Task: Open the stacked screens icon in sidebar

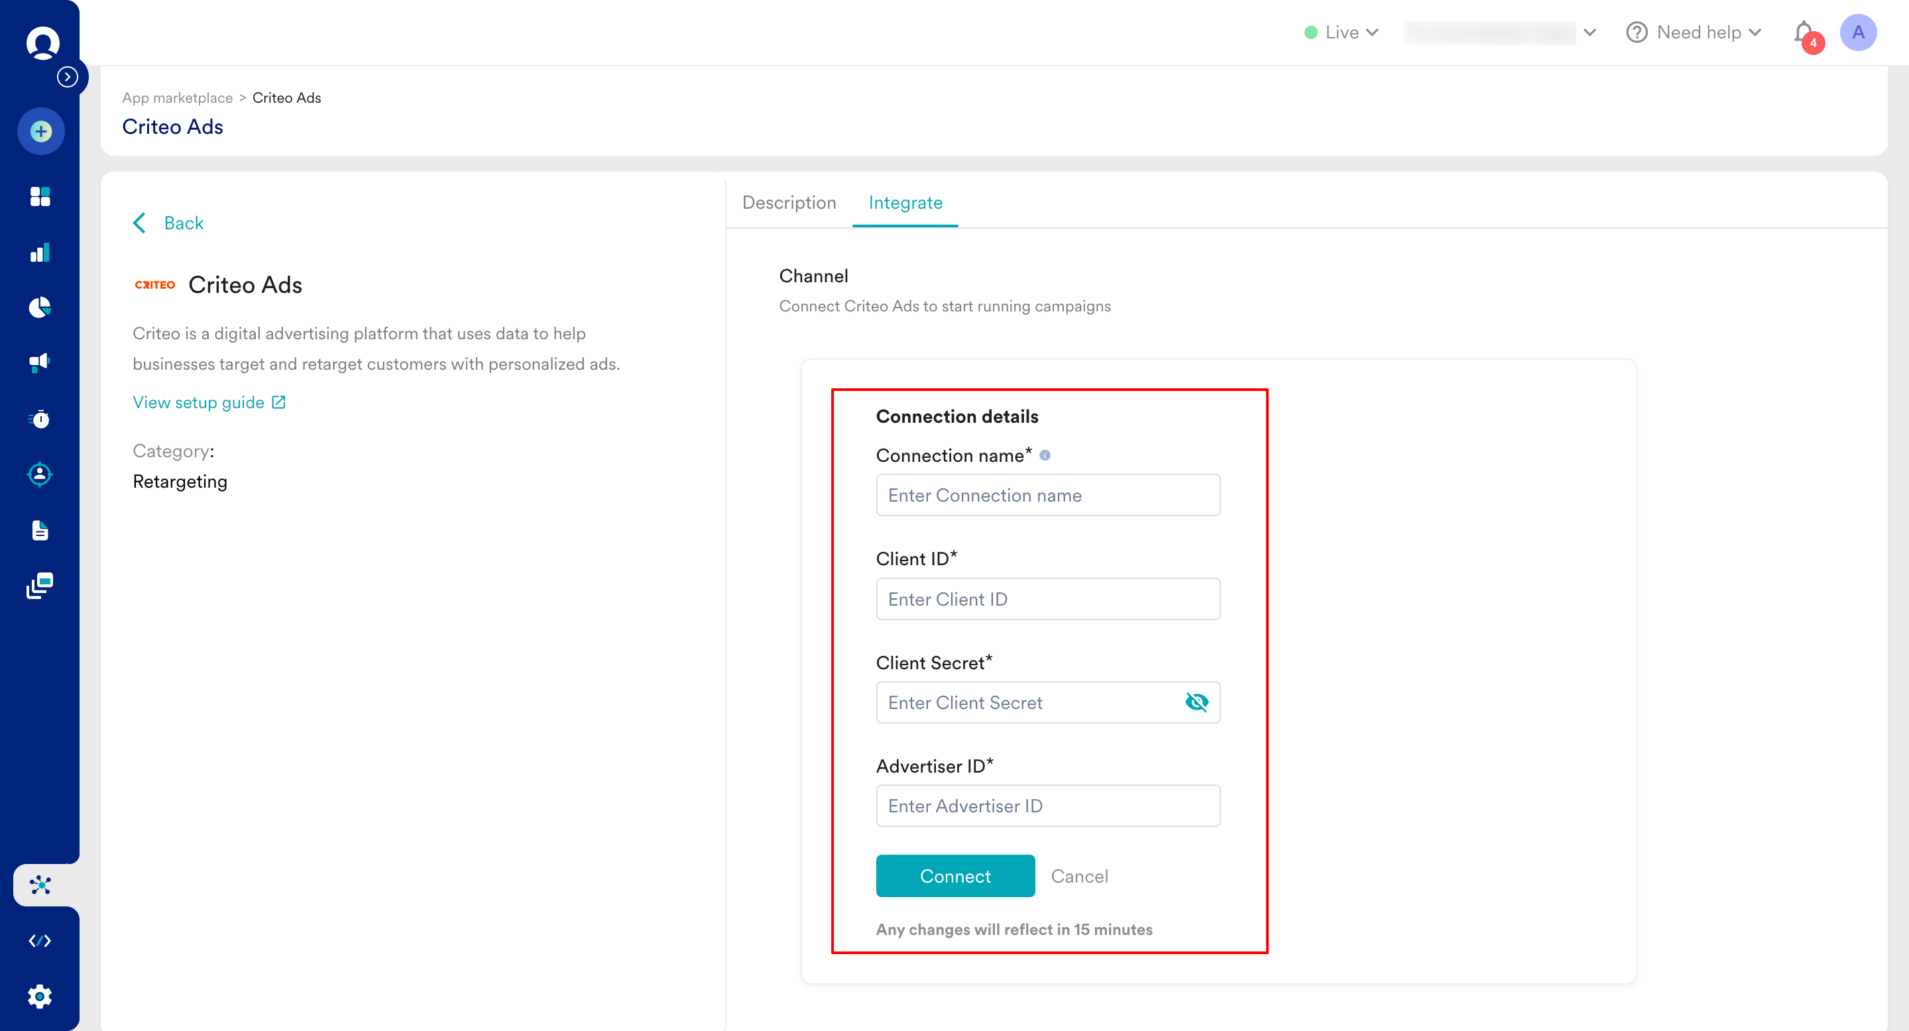Action: [x=40, y=585]
